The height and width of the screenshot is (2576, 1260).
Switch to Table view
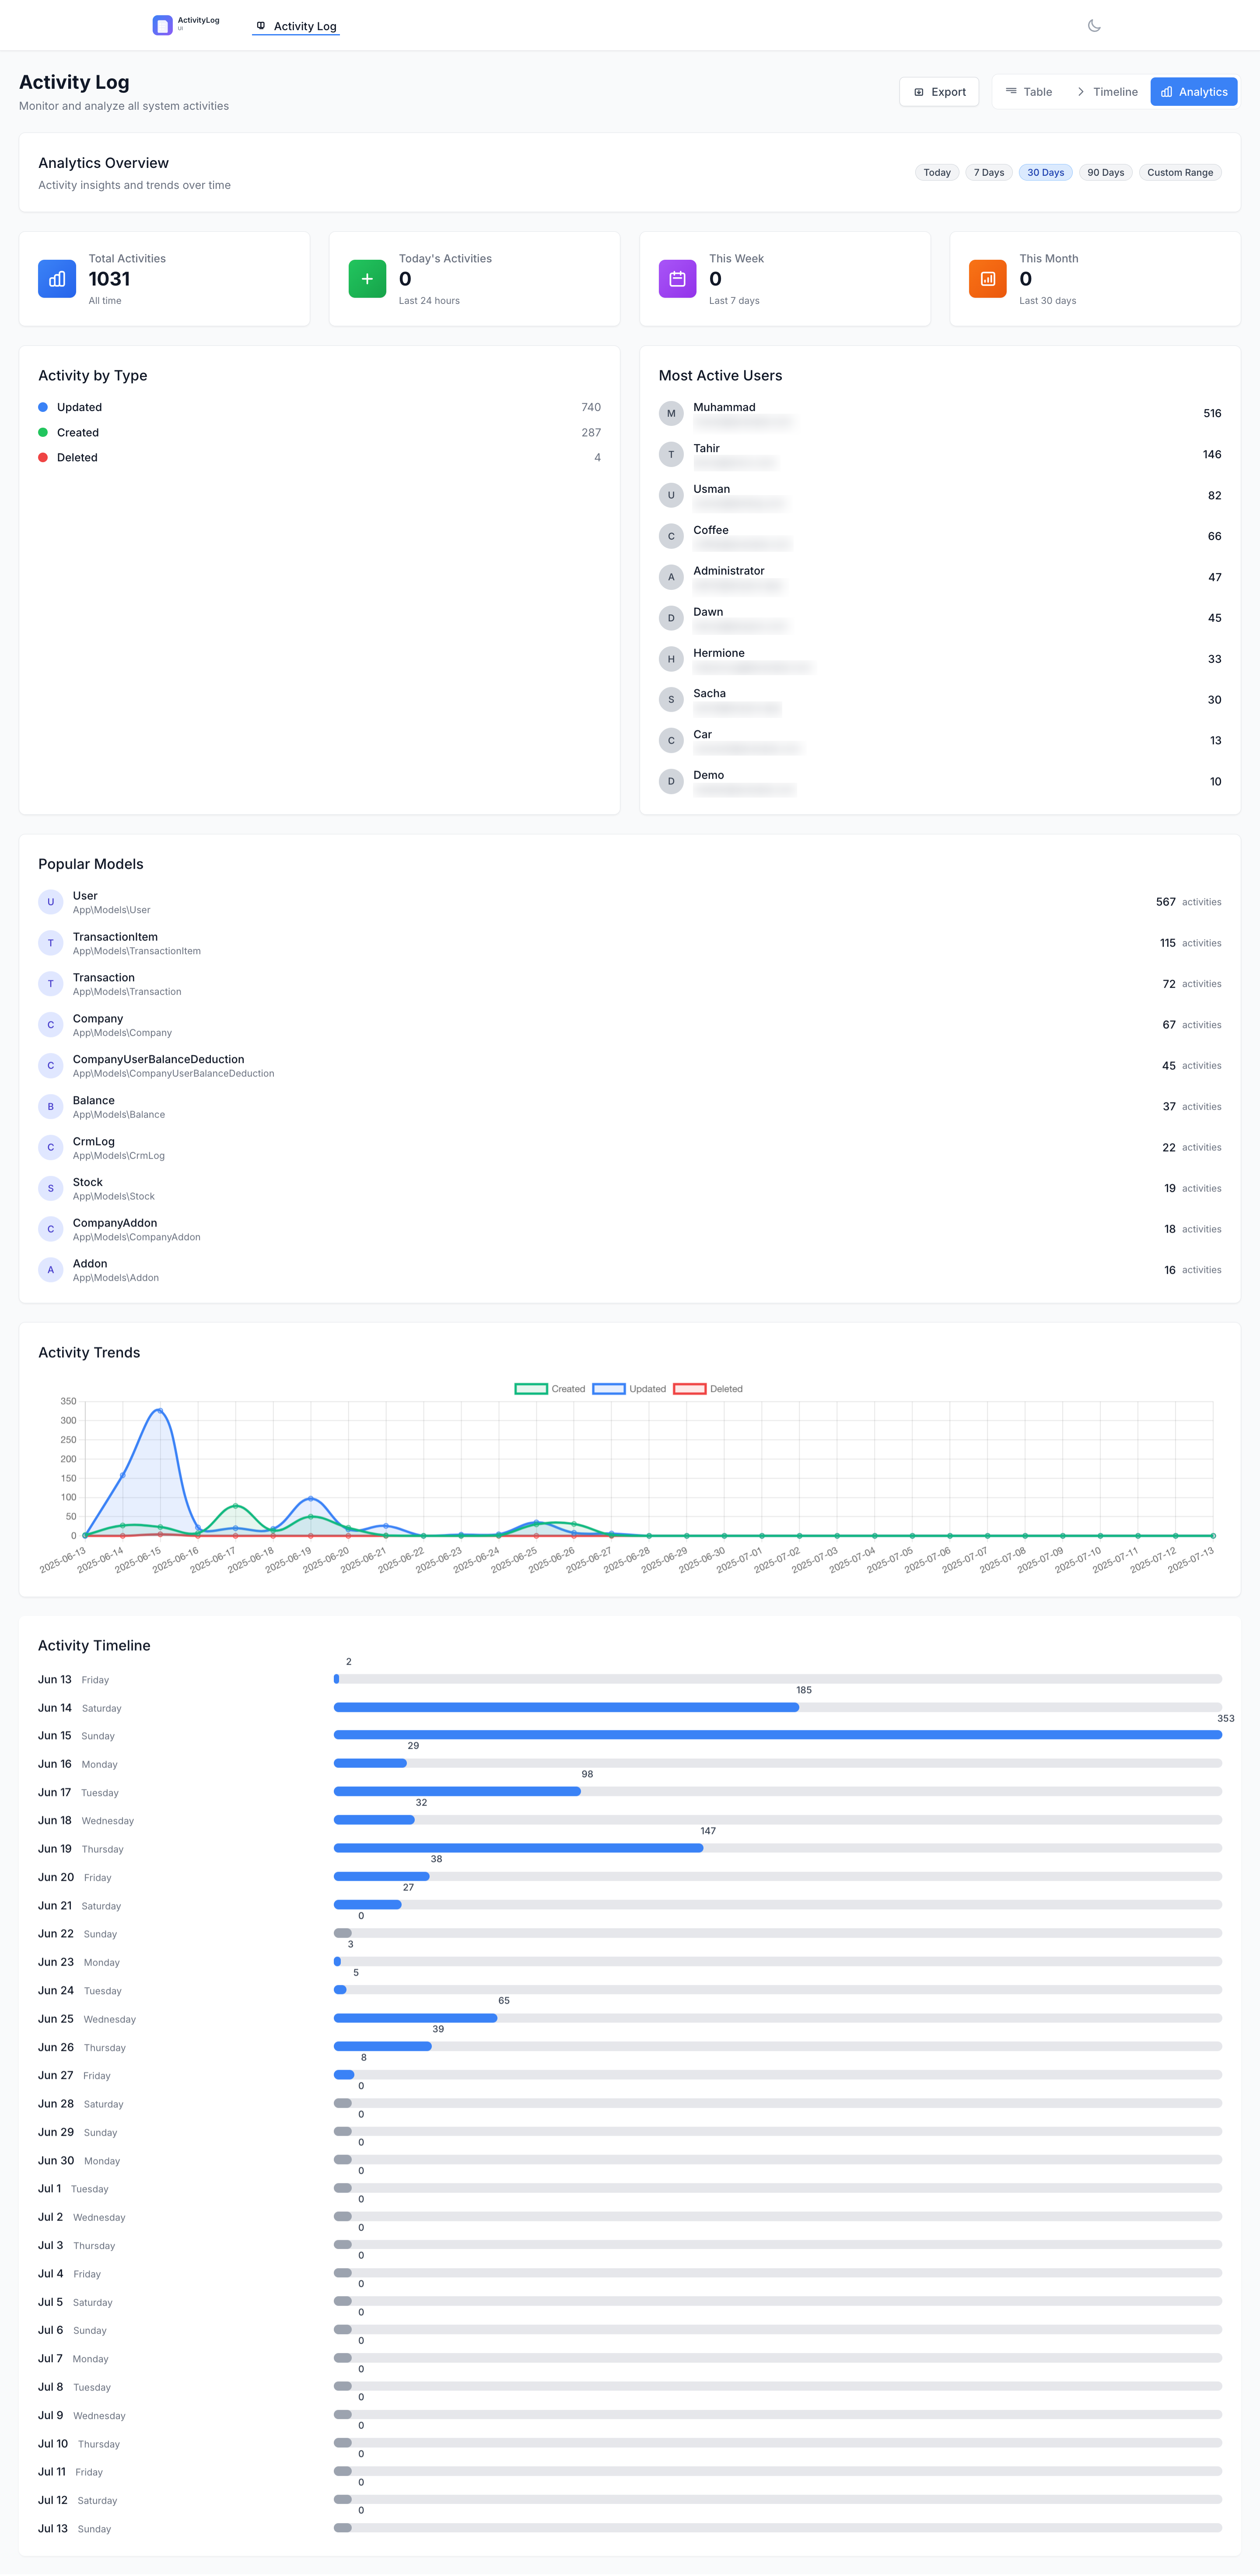point(1029,92)
